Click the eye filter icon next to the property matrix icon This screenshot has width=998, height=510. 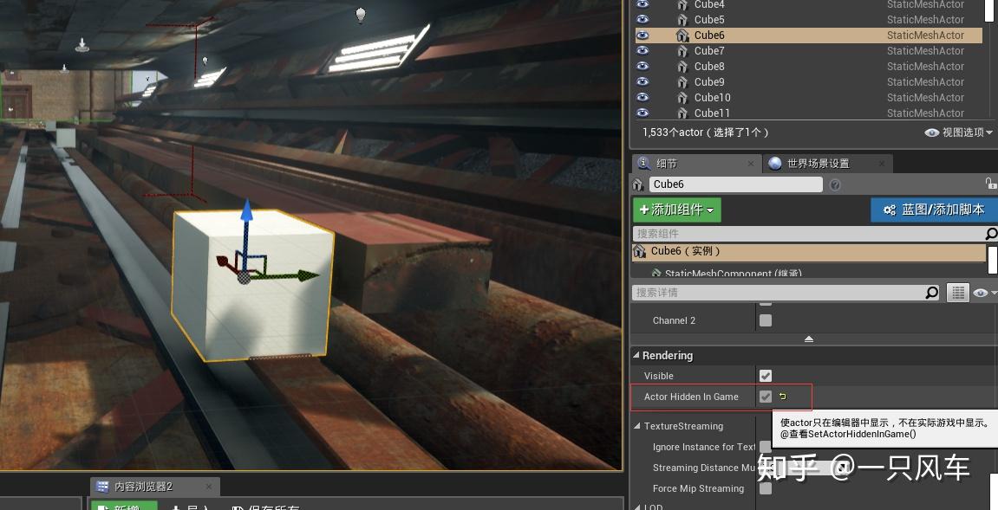tap(981, 292)
